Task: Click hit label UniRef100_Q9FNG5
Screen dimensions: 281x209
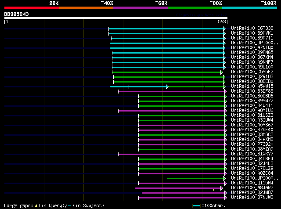Action: [252, 52]
